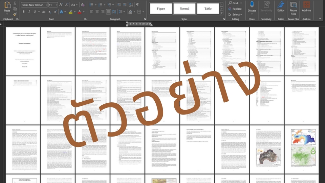Screen dimensions: 325x183
Task: Open the Font dialog launcher
Action: coord(85,19)
